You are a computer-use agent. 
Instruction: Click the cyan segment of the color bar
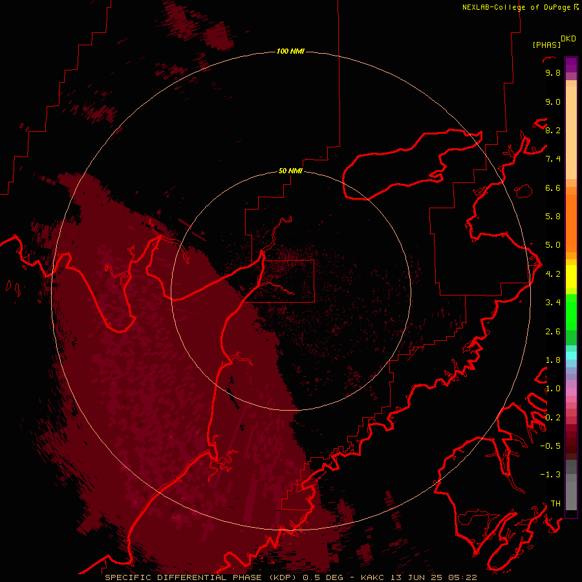click(571, 355)
